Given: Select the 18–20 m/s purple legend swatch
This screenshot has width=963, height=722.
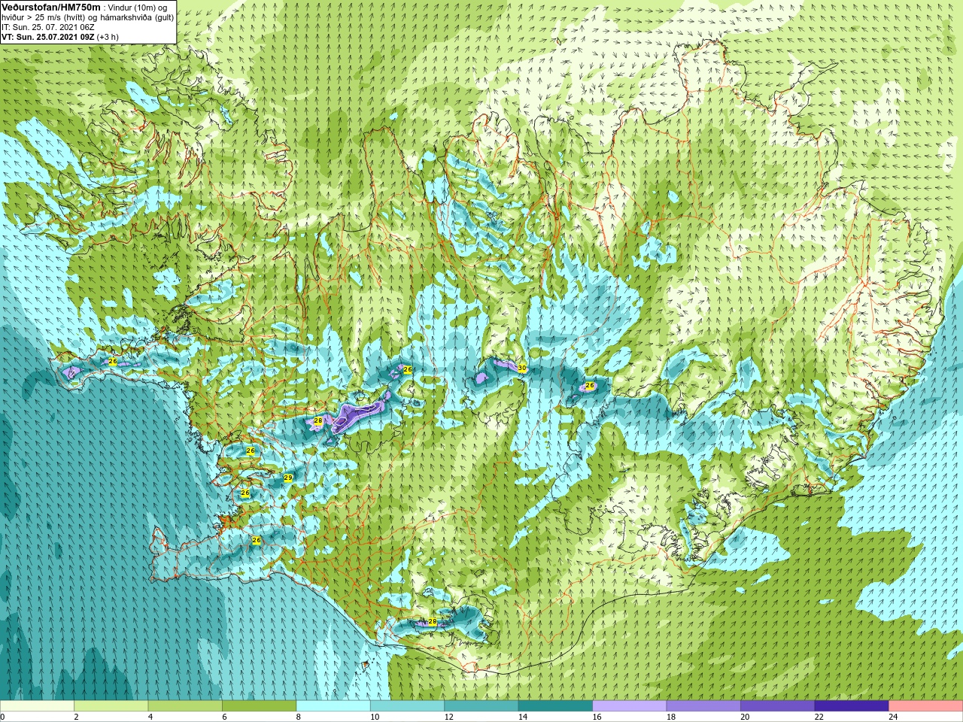Looking at the screenshot, I should (x=703, y=706).
